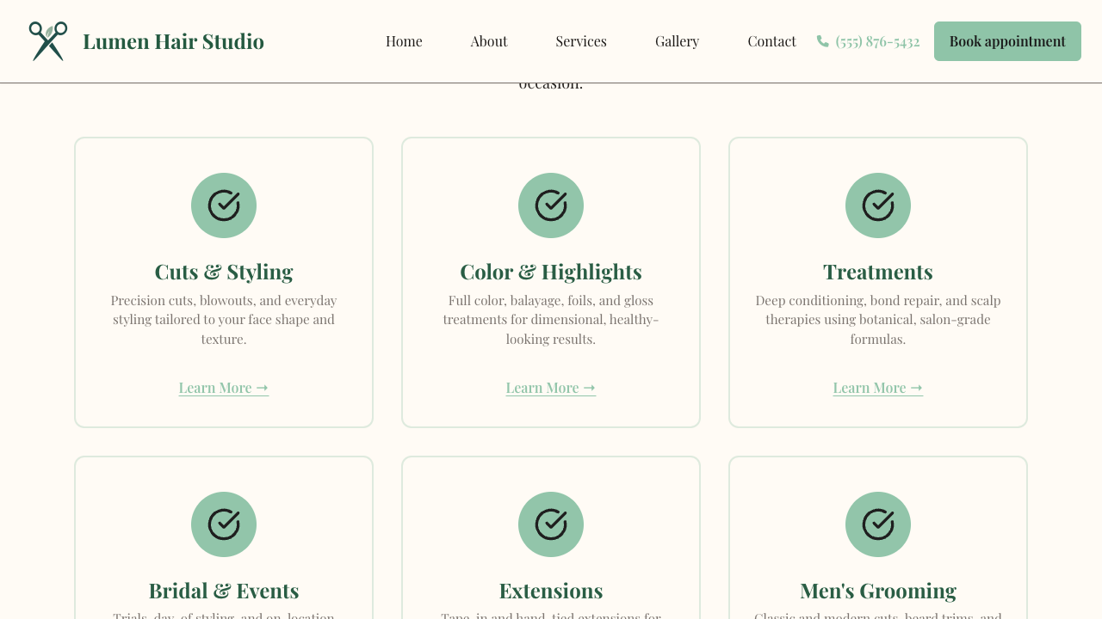Click the 'Full color, balayage, foils' description
This screenshot has width=1102, height=619.
point(551,320)
